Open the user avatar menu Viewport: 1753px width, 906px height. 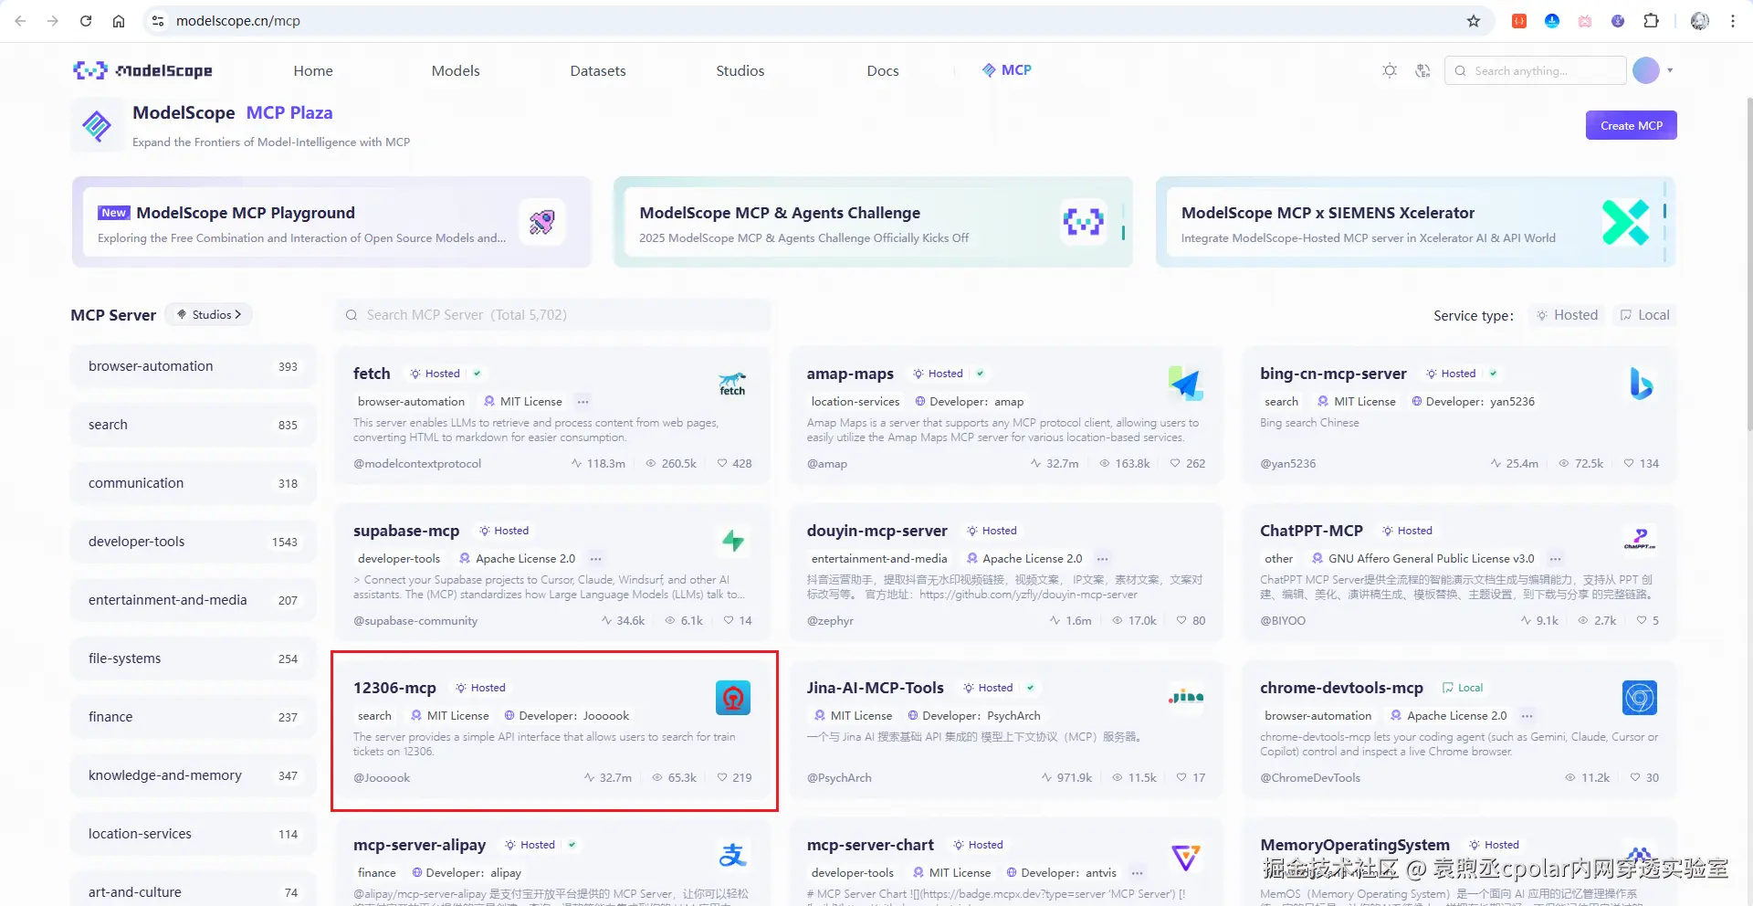(1646, 70)
